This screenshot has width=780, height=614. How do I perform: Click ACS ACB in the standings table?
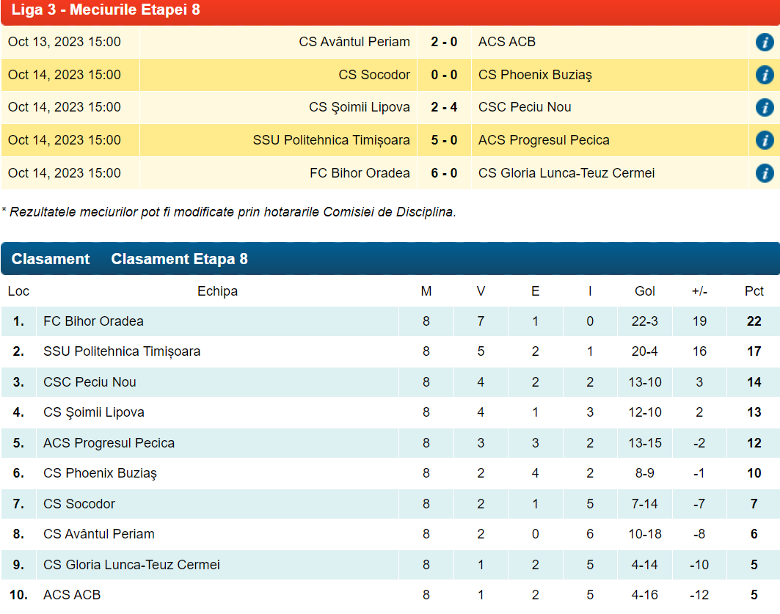(x=72, y=595)
